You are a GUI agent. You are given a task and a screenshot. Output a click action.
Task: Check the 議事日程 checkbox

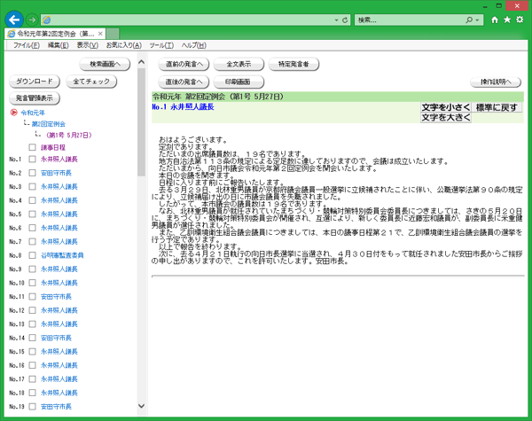point(32,147)
